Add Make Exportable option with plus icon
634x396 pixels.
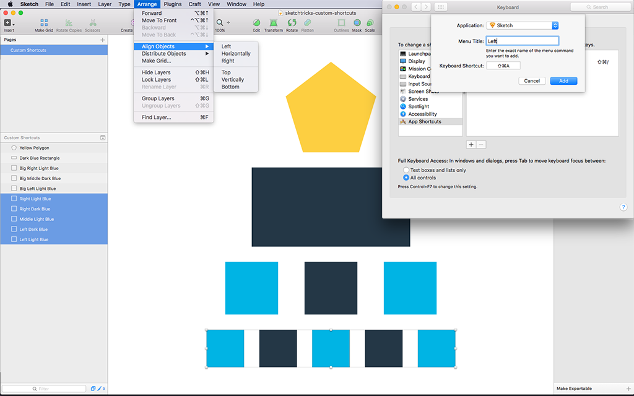coord(628,389)
